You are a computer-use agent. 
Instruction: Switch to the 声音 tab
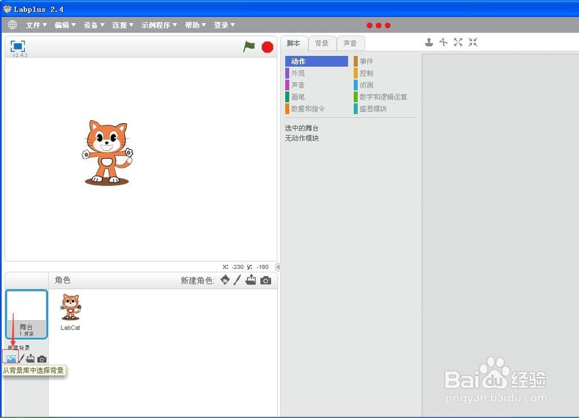(350, 43)
